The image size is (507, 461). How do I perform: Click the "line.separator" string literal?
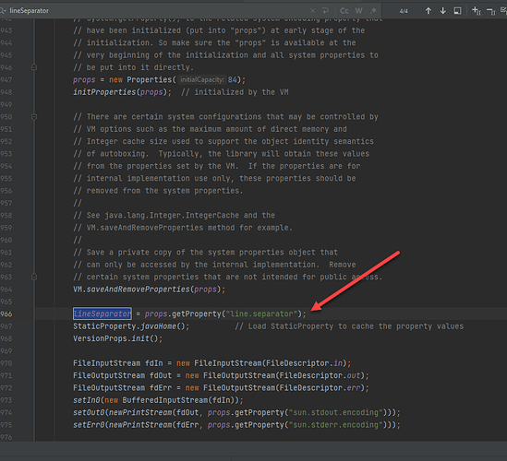pos(261,313)
